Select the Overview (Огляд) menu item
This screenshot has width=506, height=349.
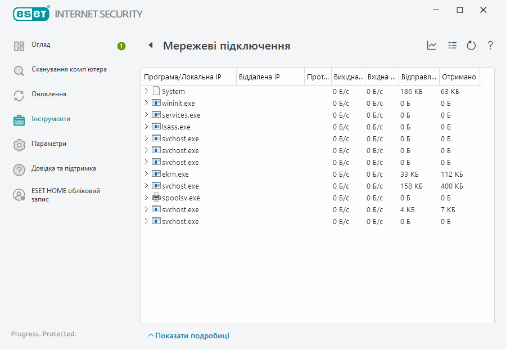tap(51, 44)
